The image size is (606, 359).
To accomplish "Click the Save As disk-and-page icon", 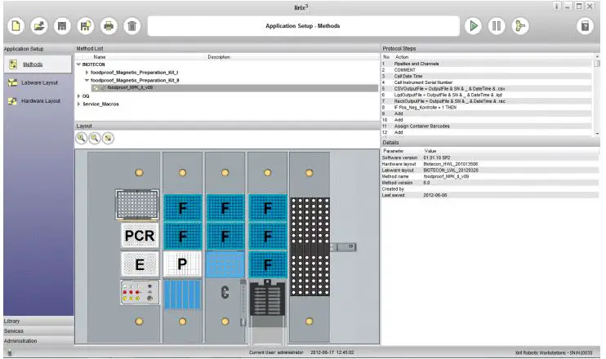I will point(86,26).
